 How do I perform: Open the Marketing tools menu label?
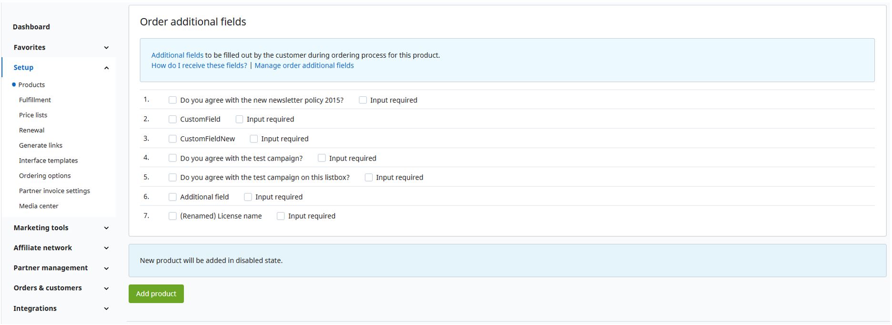coord(41,228)
